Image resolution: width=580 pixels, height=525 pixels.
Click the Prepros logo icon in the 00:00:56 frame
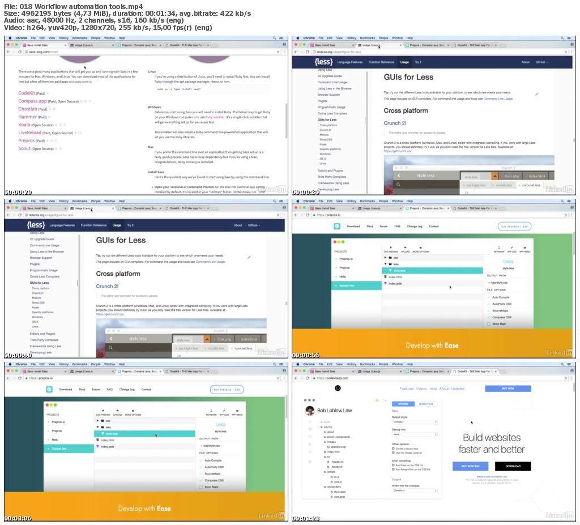click(337, 226)
